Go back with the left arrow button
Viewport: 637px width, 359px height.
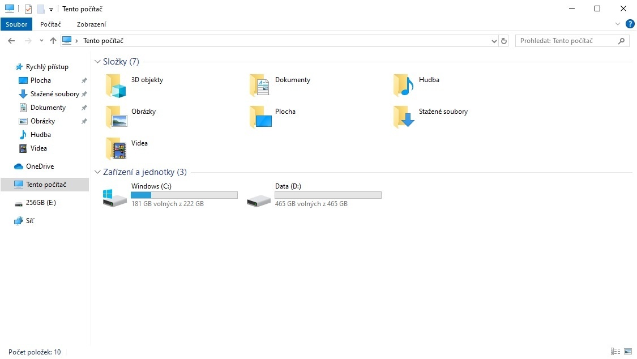tap(11, 41)
